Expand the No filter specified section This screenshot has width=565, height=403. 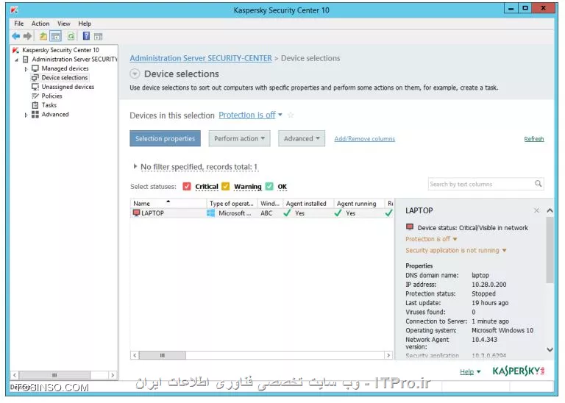click(135, 166)
